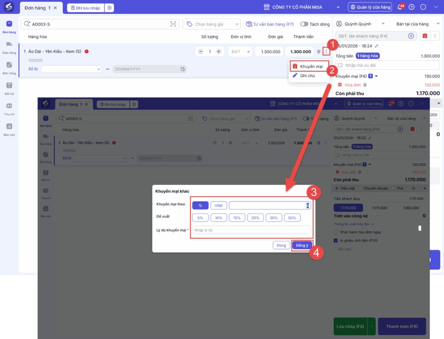The height and width of the screenshot is (339, 444).
Task: Delete the Áo Dài product row with trash icon
Action: click(319, 52)
